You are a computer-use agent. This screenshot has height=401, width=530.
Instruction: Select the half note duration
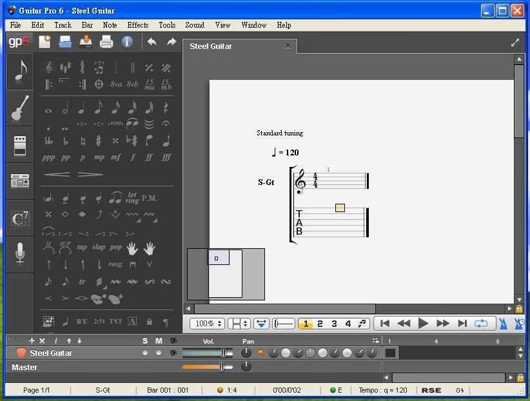(65, 108)
